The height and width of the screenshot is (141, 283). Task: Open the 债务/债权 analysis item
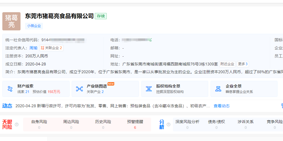[217, 124]
